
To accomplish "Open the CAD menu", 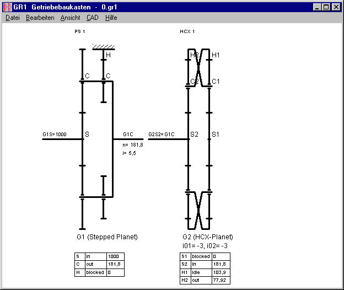I will pyautogui.click(x=93, y=18).
